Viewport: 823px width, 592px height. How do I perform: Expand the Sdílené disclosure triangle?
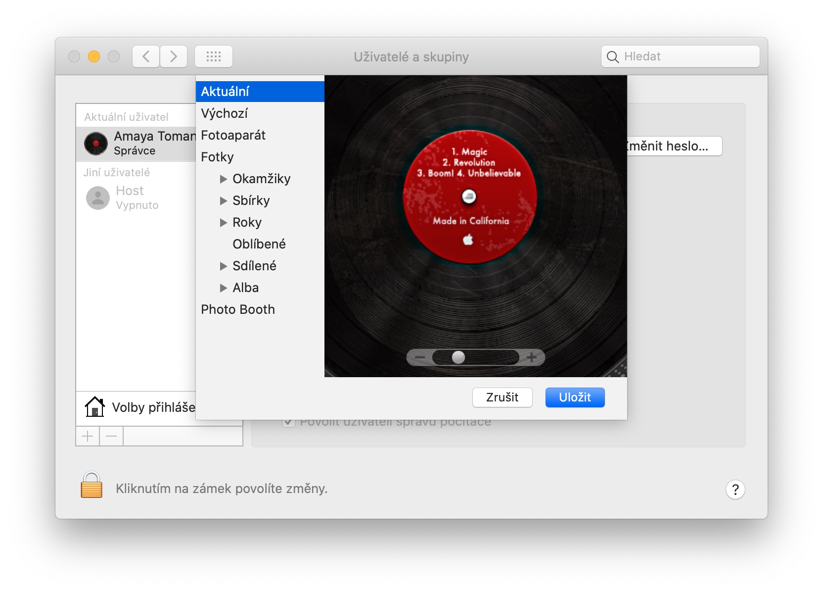click(x=223, y=266)
